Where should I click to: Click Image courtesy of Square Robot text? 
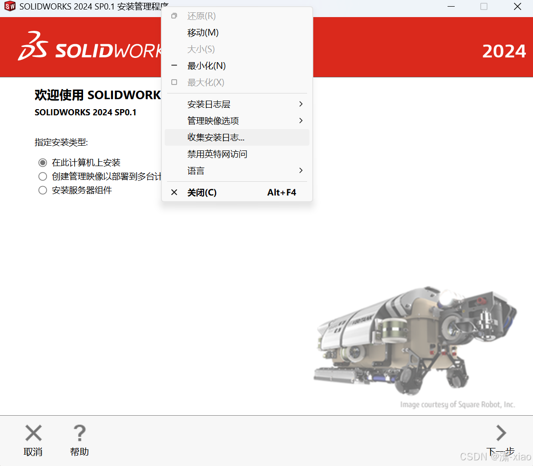pyautogui.click(x=458, y=404)
